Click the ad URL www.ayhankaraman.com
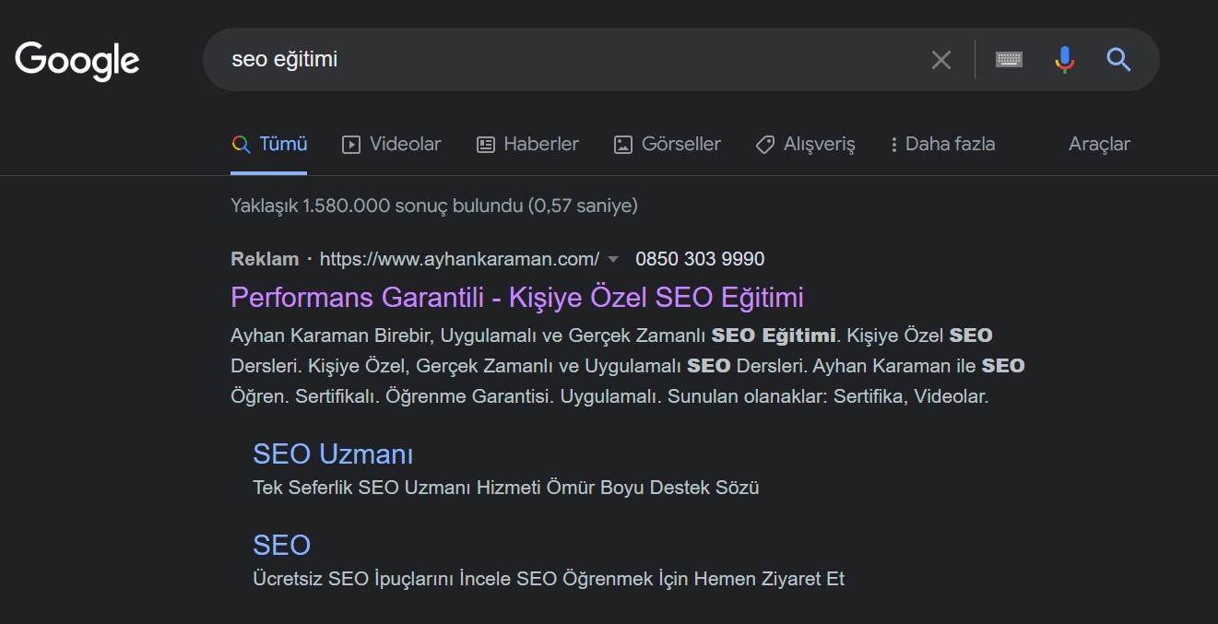 coord(459,259)
